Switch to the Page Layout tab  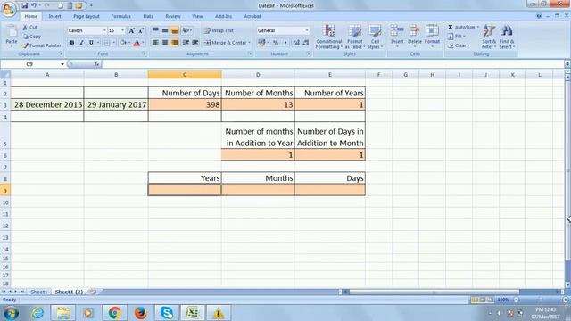[x=86, y=16]
